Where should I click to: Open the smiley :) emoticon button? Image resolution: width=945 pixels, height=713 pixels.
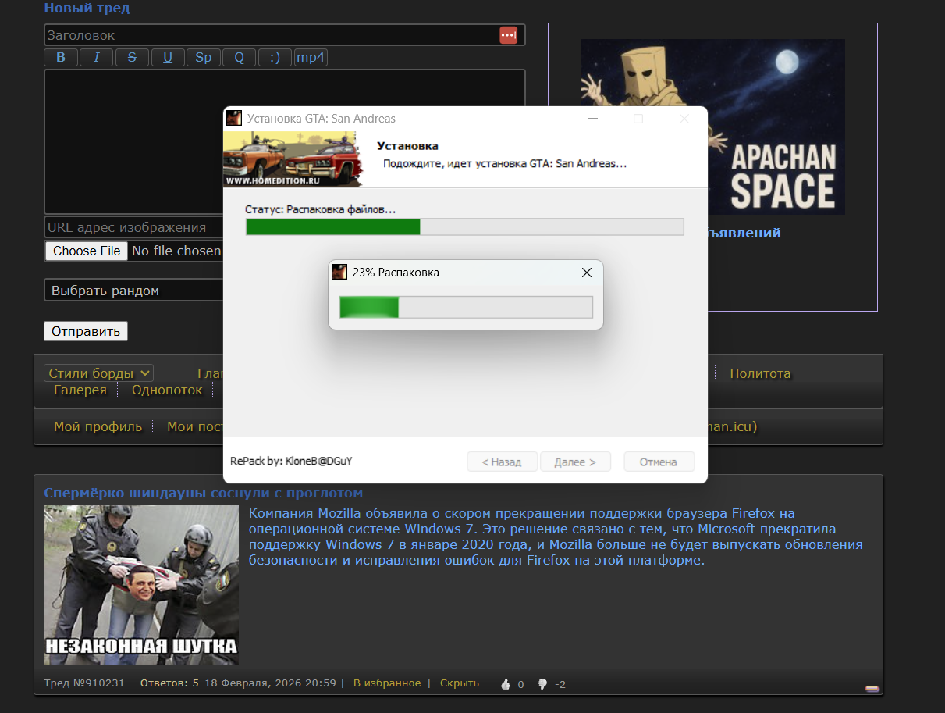tap(274, 57)
